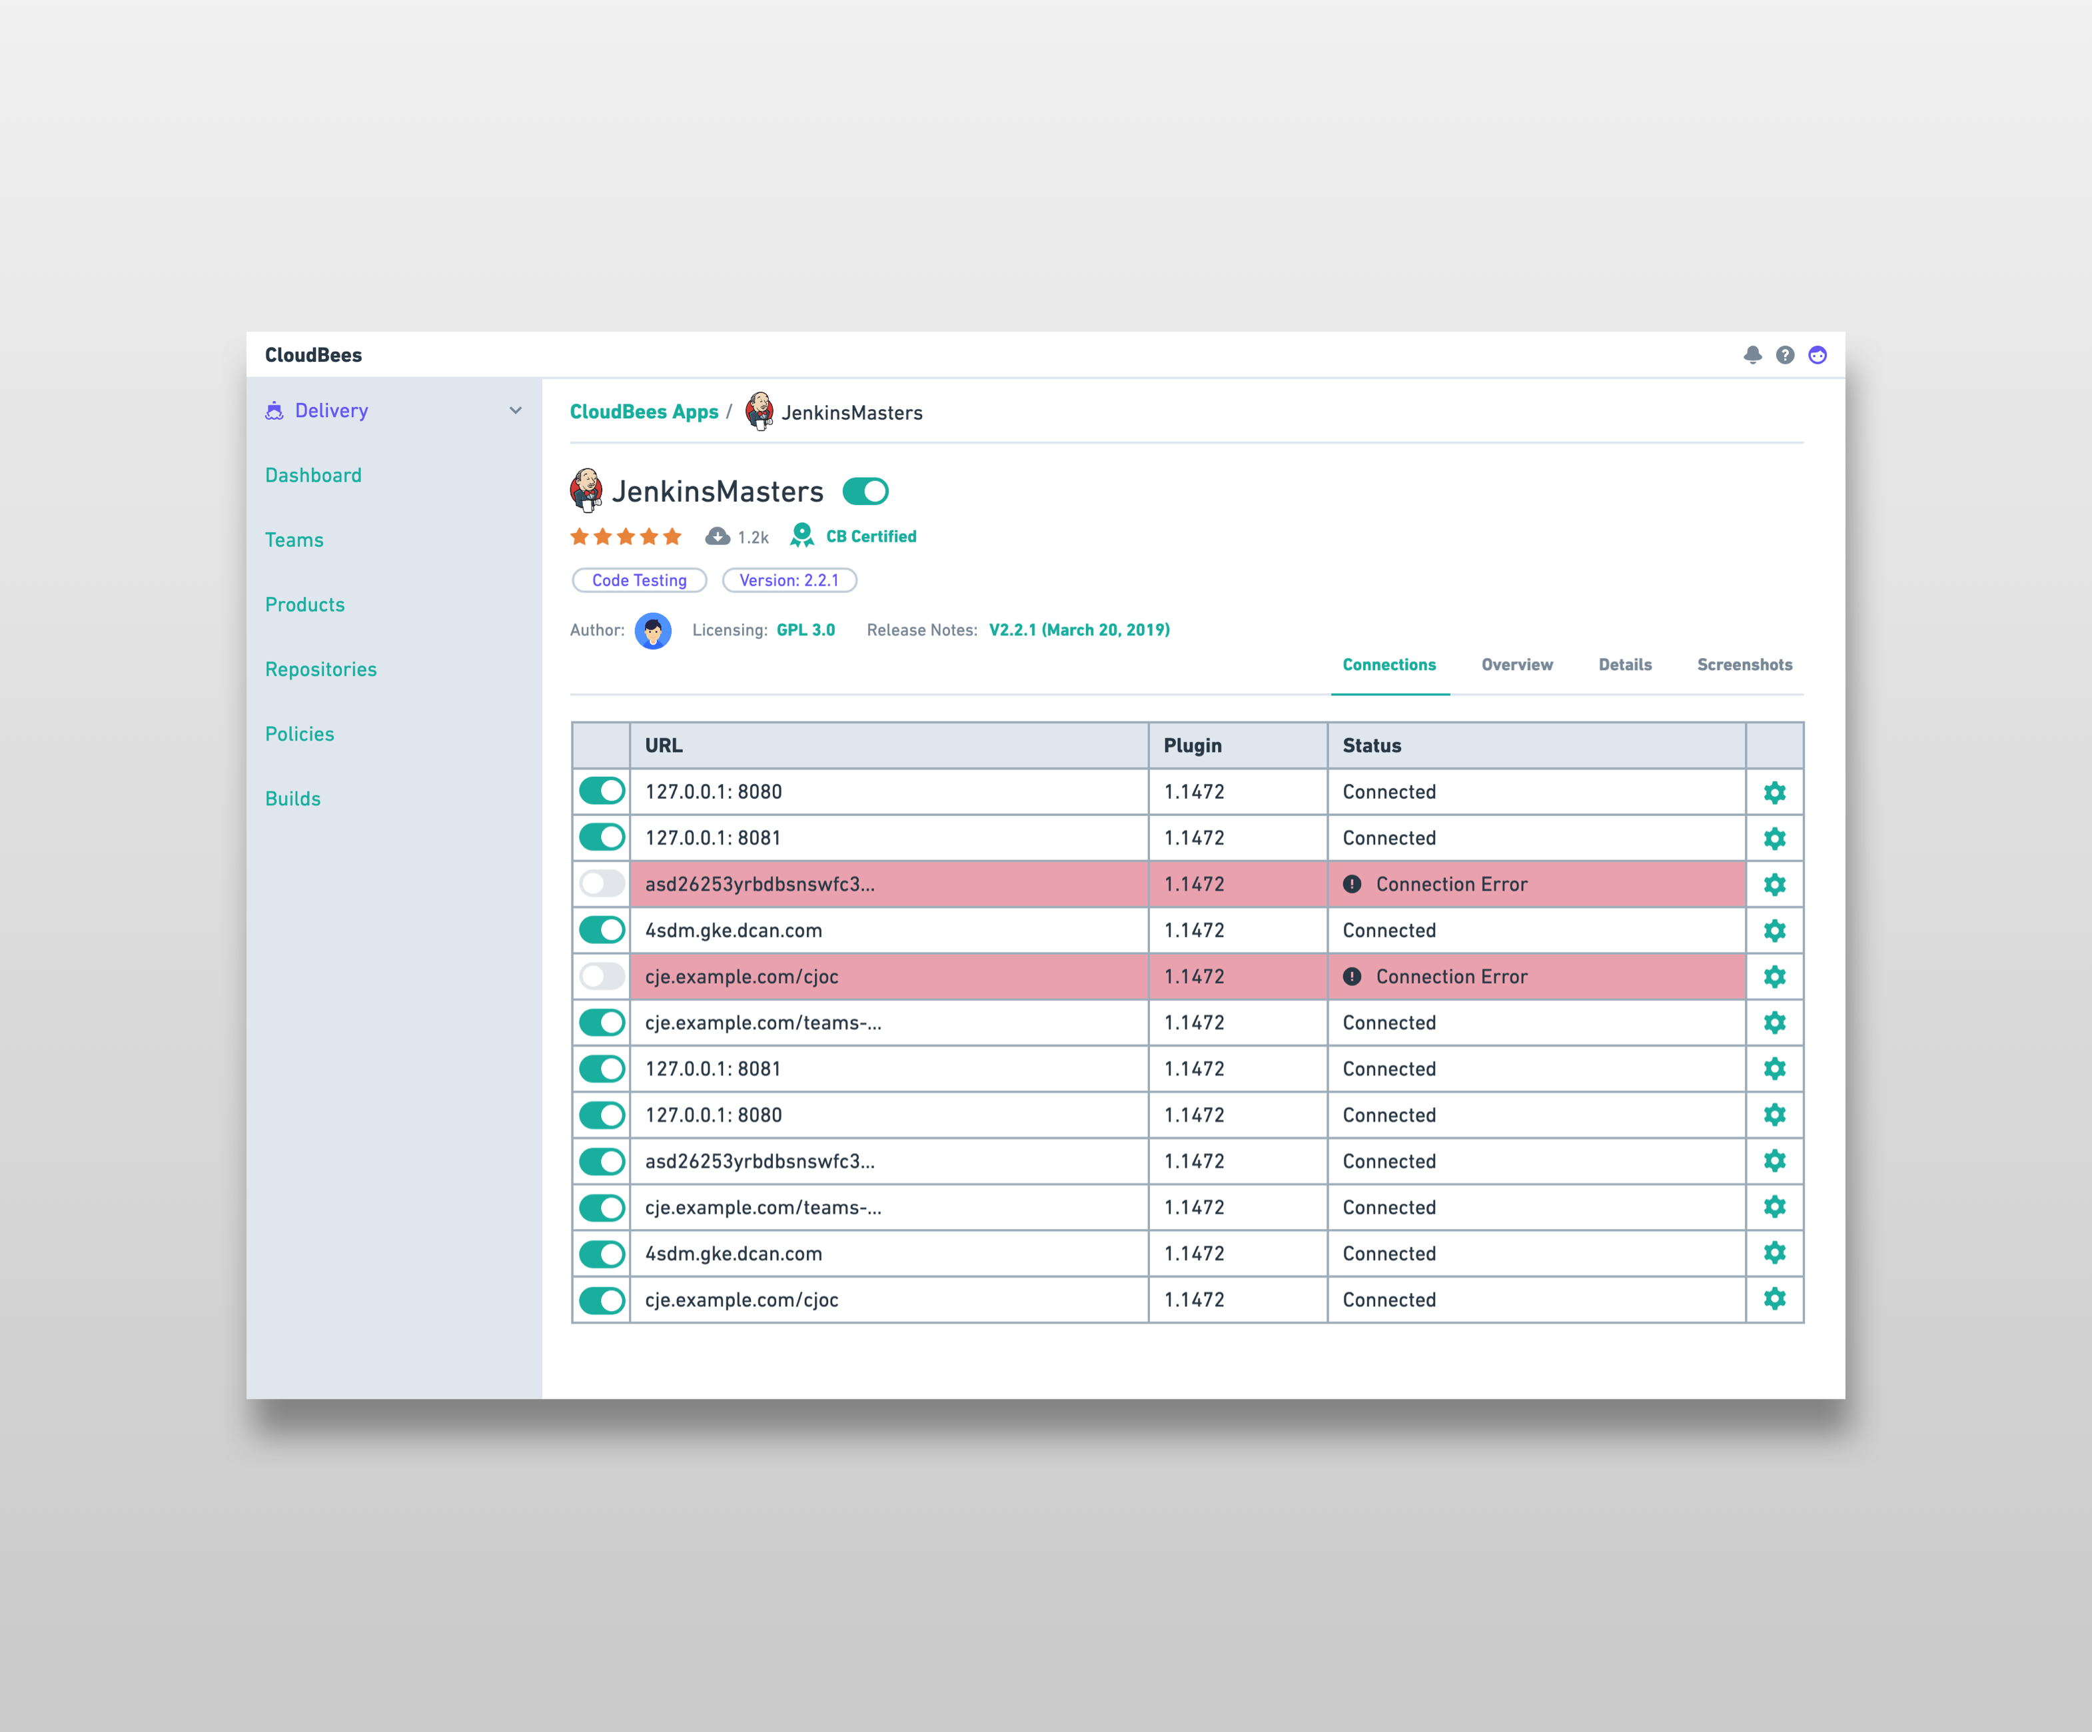Click the Plugin column header
The width and height of the screenshot is (2092, 1732).
click(1193, 745)
